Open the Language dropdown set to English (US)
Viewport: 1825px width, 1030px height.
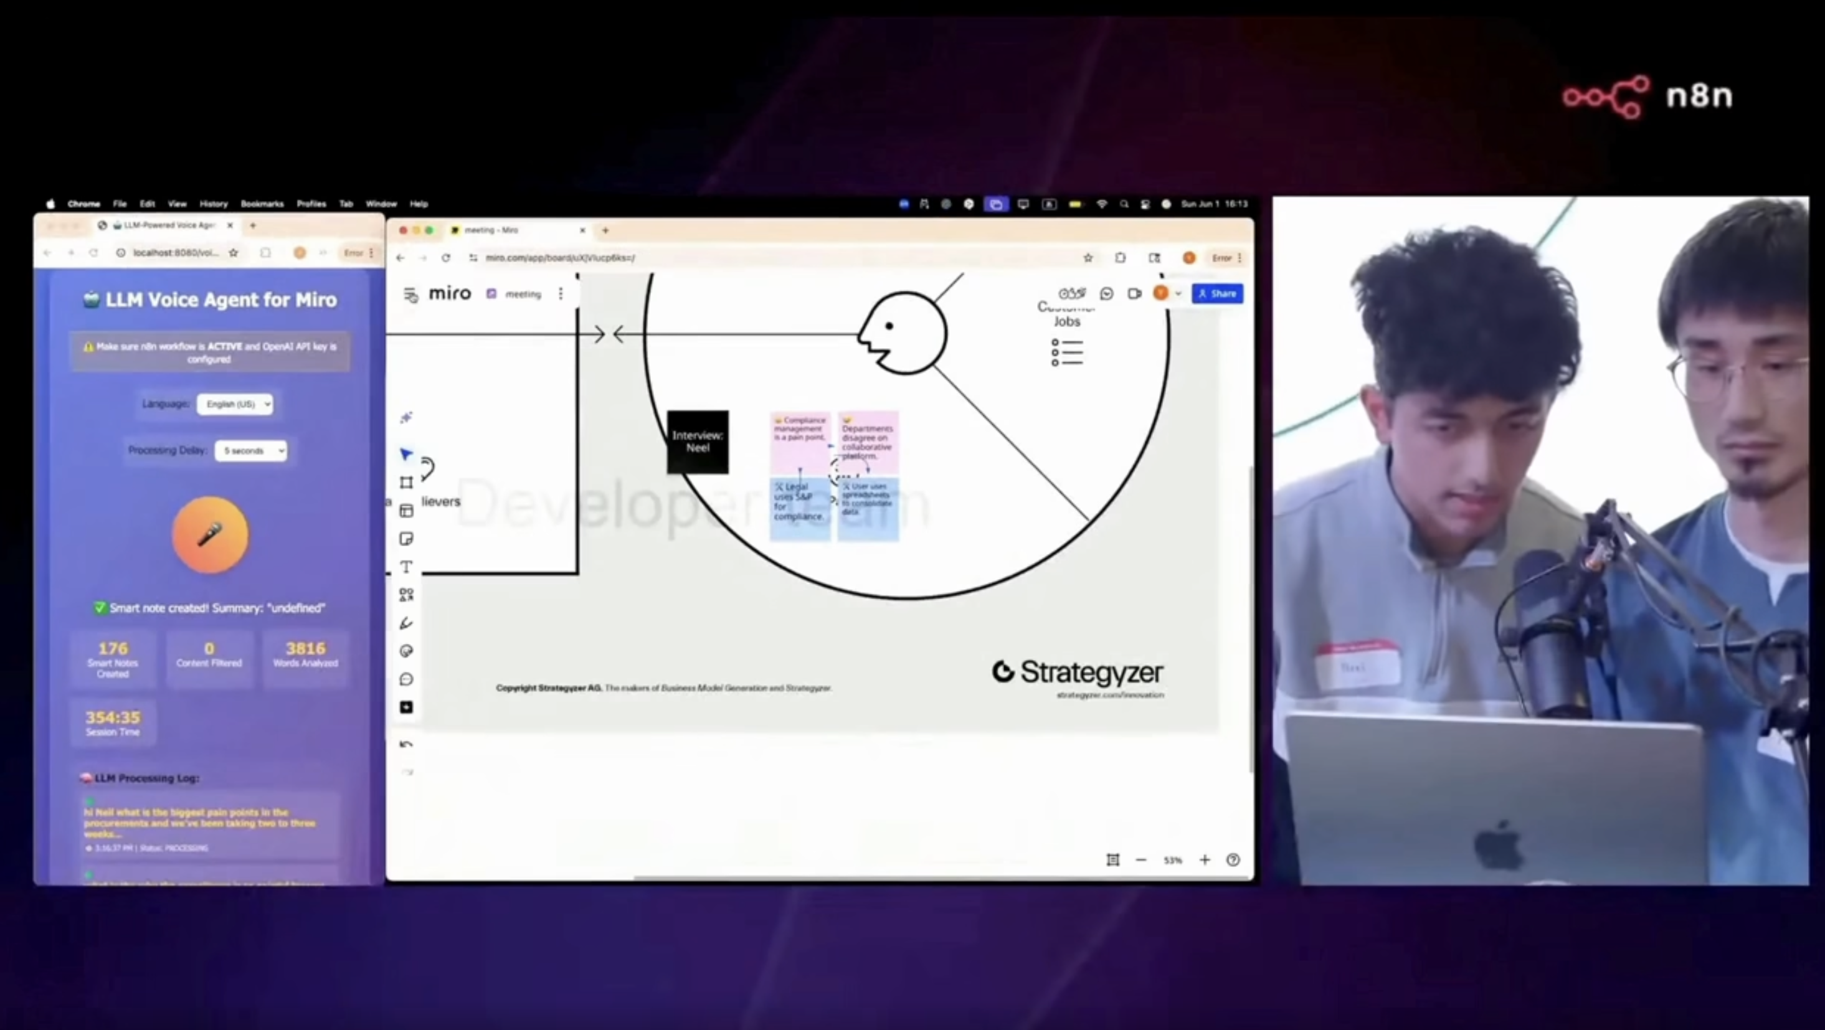pyautogui.click(x=235, y=404)
